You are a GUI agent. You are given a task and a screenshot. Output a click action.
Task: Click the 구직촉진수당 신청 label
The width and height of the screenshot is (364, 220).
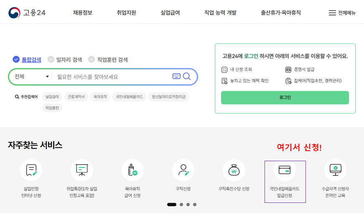[234, 189]
